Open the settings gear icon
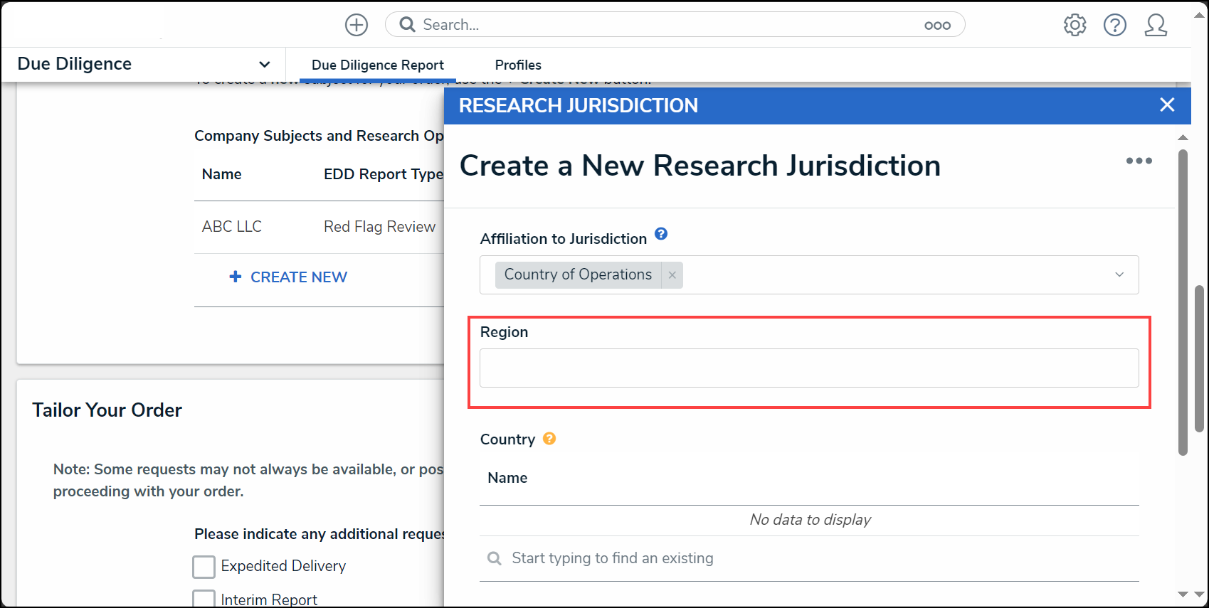This screenshot has width=1209, height=608. click(1075, 25)
